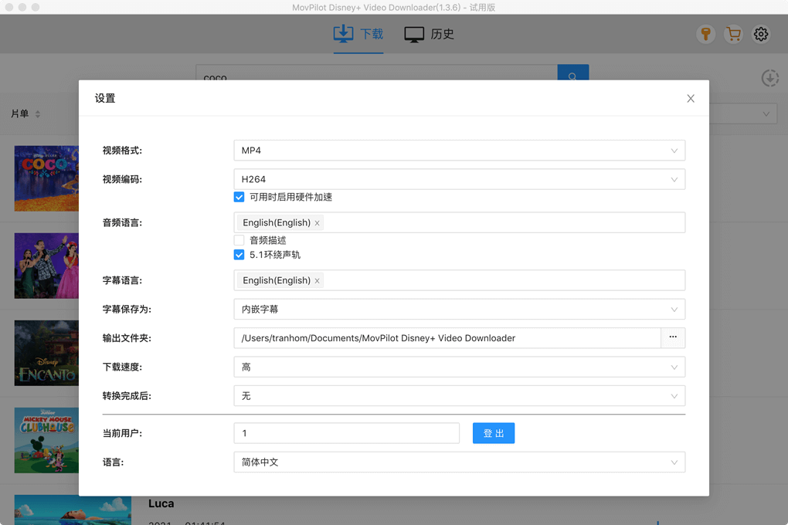This screenshot has height=525, width=788.
Task: Open the 视频编码 H264 dropdown
Action: [460, 179]
